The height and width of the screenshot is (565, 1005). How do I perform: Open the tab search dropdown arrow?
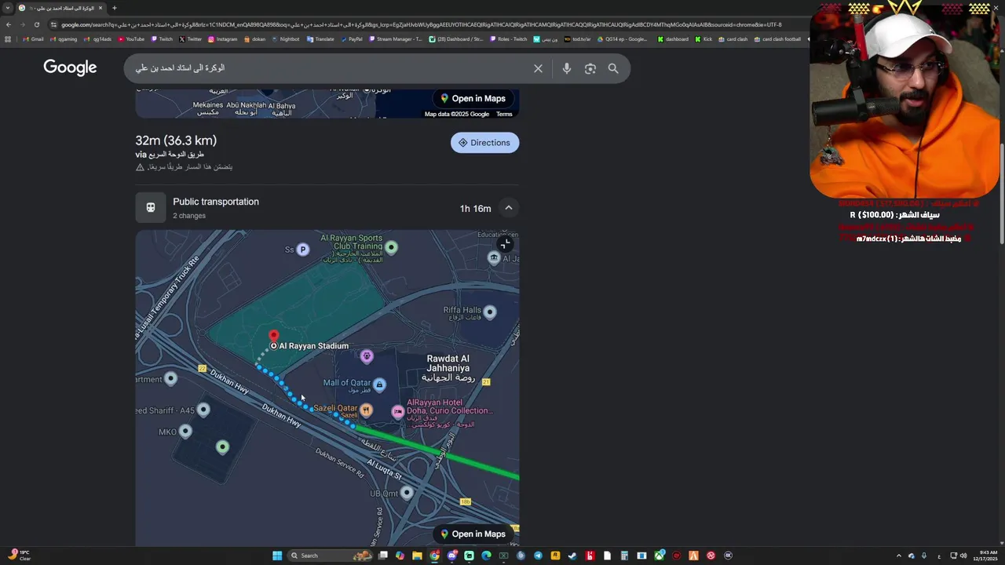pos(8,8)
